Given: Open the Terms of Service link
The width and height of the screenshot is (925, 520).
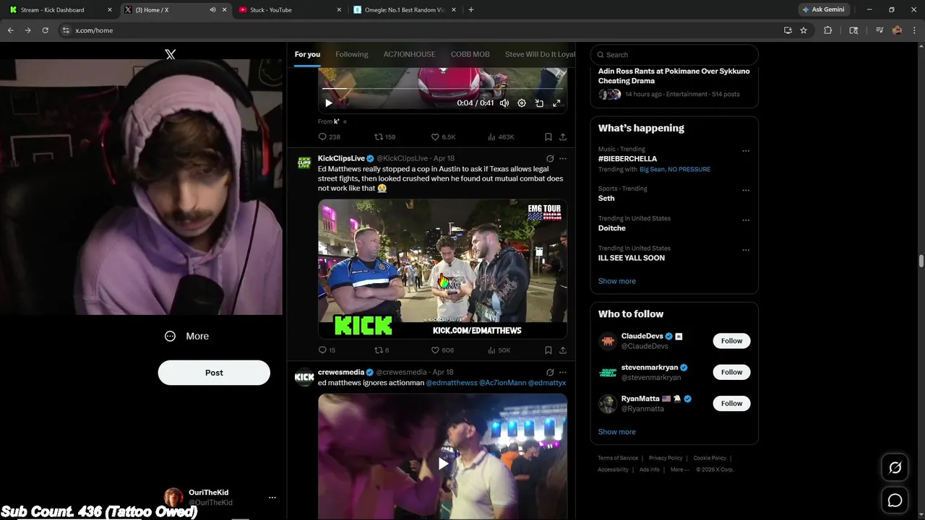Looking at the screenshot, I should (x=618, y=458).
